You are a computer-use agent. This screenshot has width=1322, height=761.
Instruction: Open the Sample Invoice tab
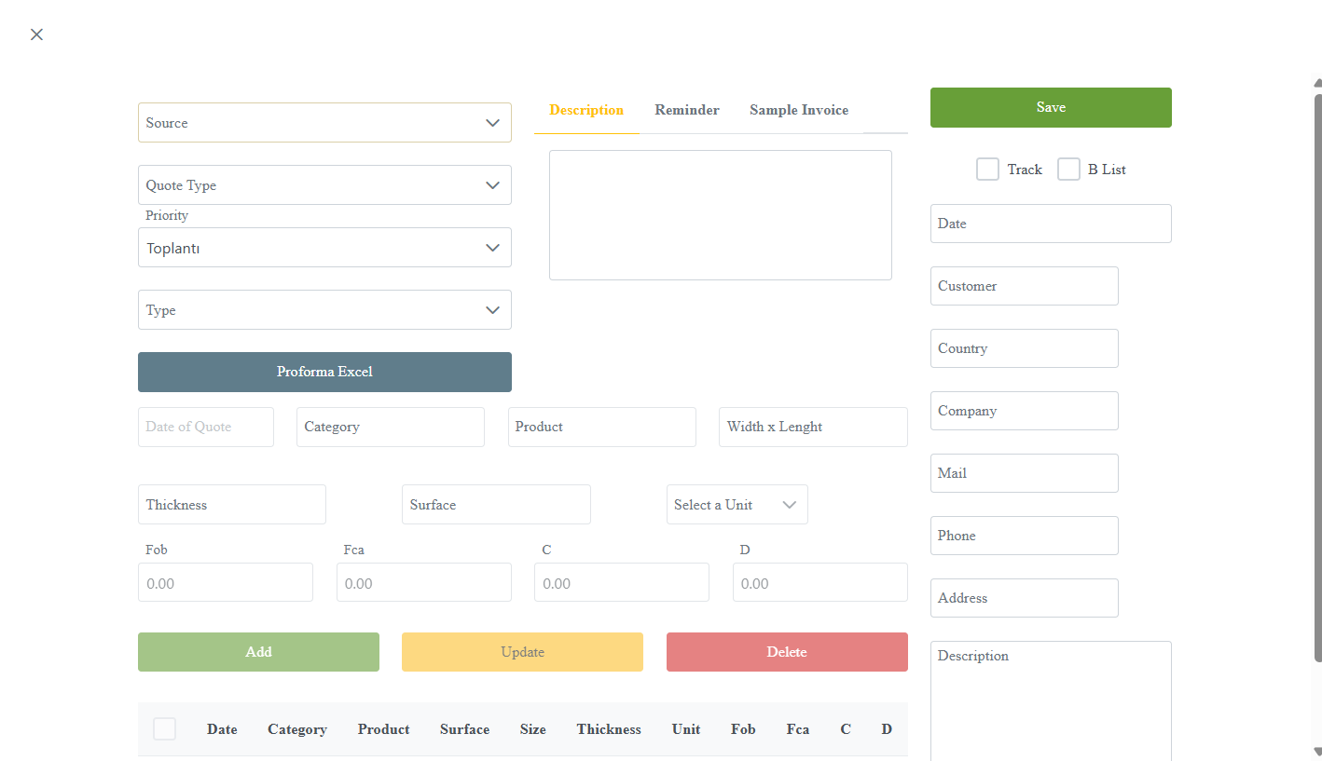799,110
